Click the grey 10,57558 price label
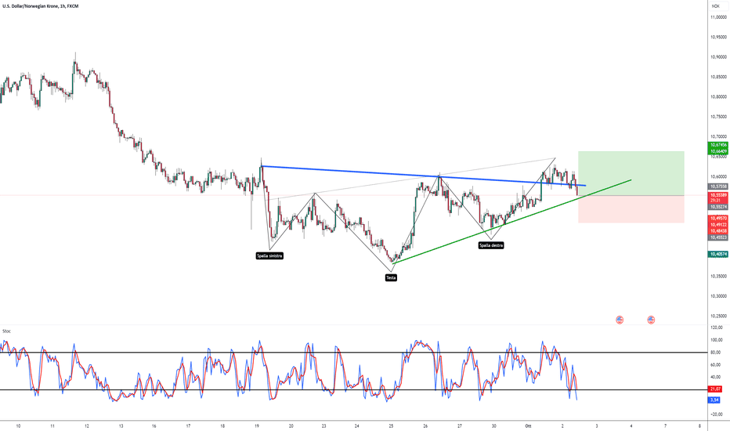730x431 pixels. click(718, 187)
